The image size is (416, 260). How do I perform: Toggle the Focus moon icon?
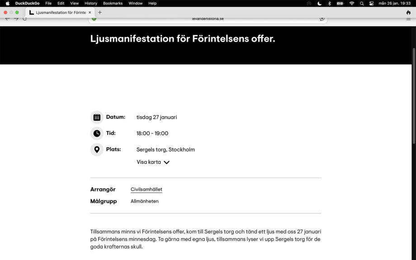(x=320, y=3)
